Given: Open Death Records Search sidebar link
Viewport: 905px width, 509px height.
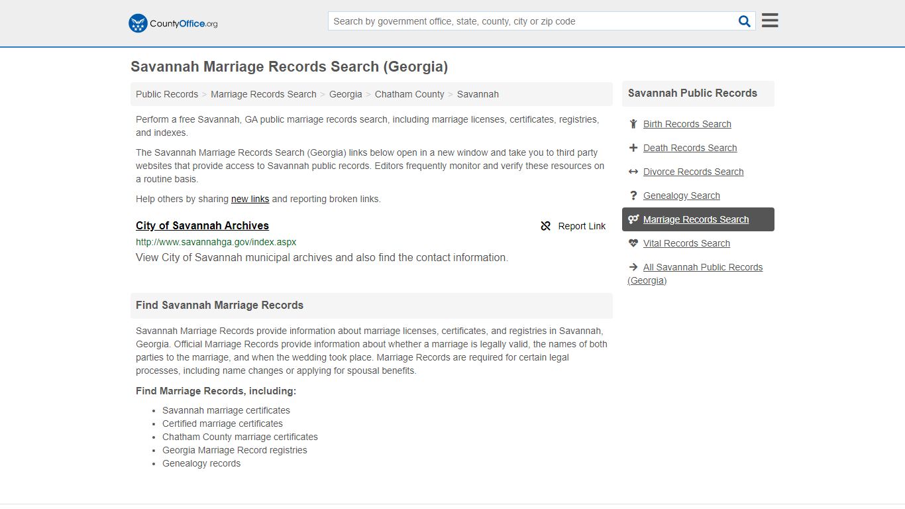Looking at the screenshot, I should click(690, 148).
